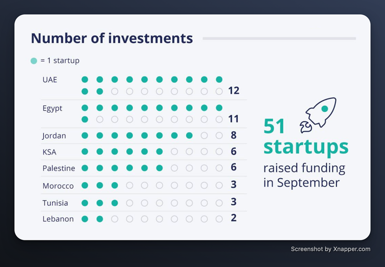Click the gray horizontal bar beside the title

279,39
